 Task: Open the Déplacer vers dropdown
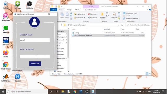coord(80,14)
